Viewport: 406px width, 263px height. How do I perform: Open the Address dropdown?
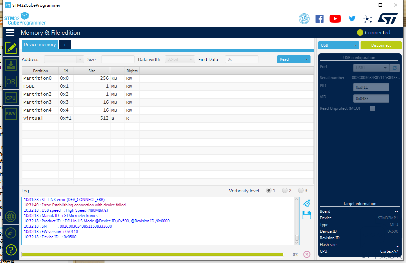pyautogui.click(x=64, y=59)
